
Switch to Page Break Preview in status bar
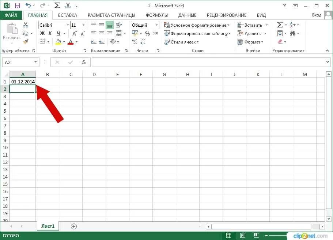(257, 235)
